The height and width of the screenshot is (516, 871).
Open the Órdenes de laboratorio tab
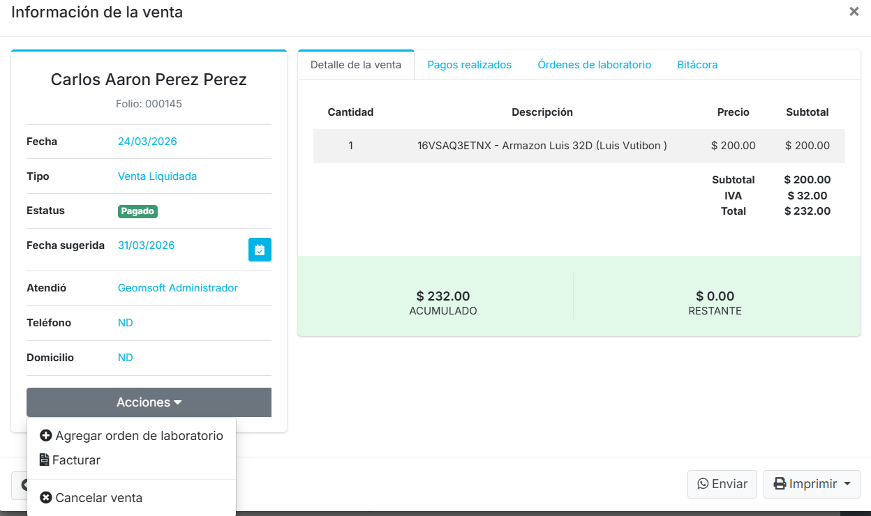point(594,65)
